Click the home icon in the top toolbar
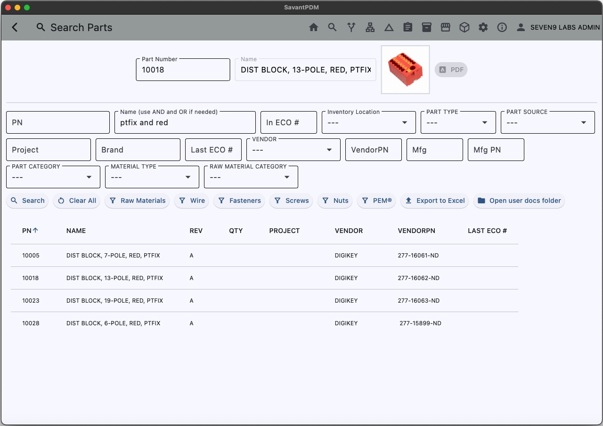The width and height of the screenshot is (603, 426). (313, 27)
